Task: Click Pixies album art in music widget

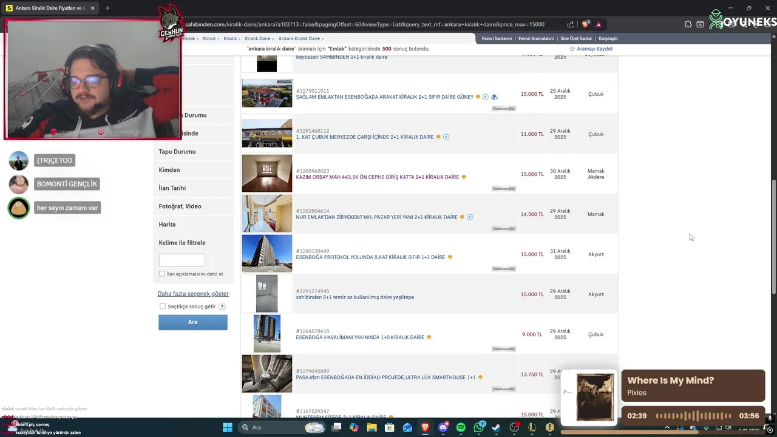Action: (x=595, y=397)
